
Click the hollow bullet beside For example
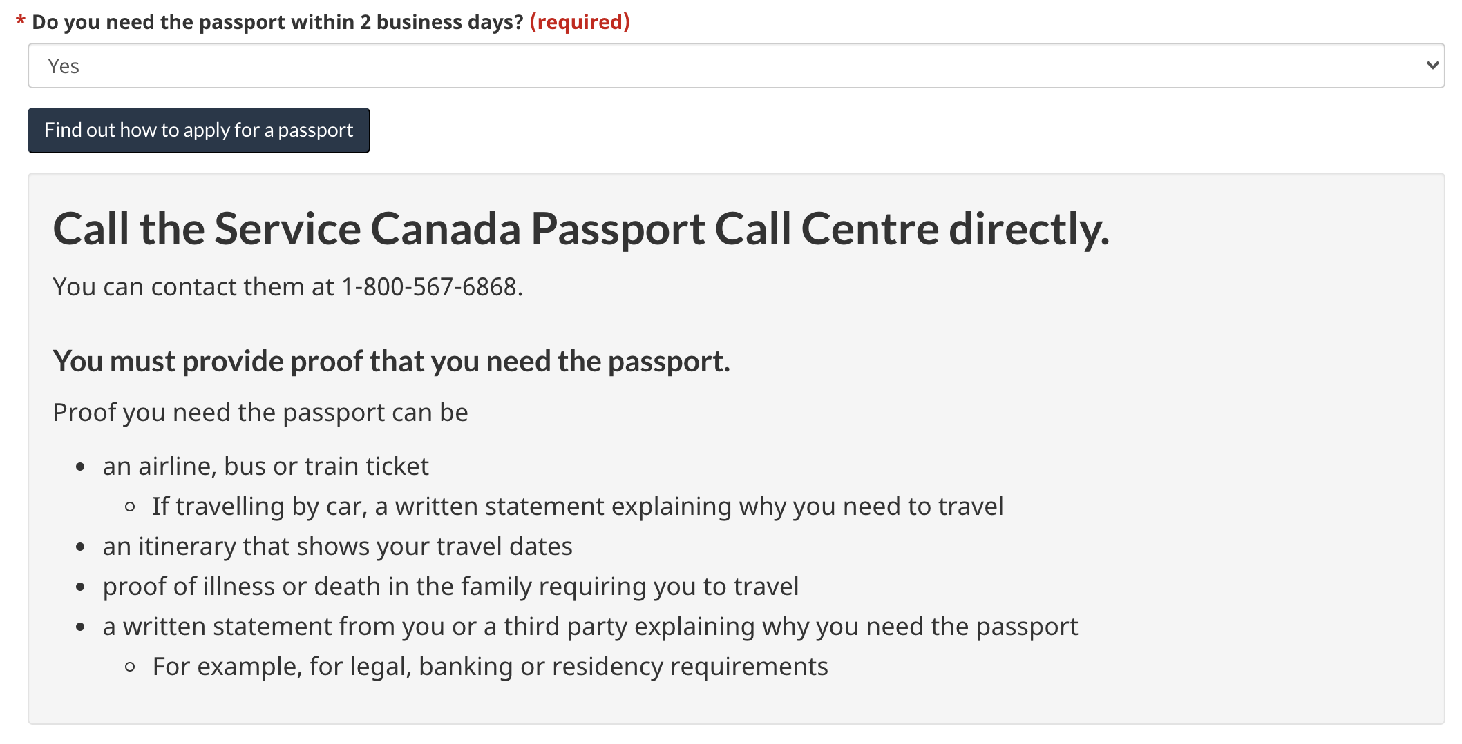coord(130,667)
